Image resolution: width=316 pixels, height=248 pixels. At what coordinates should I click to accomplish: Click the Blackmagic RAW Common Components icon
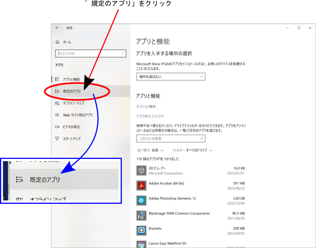141,215
